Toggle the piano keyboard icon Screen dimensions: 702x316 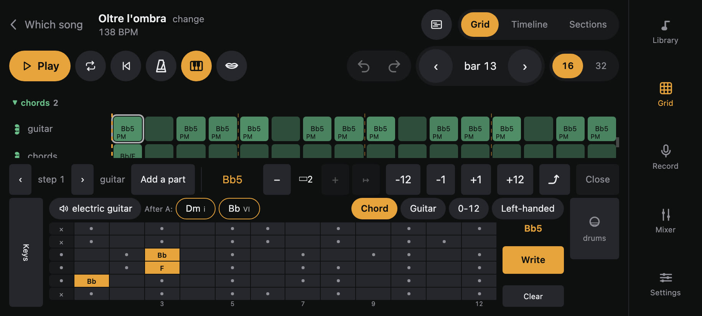tap(196, 66)
